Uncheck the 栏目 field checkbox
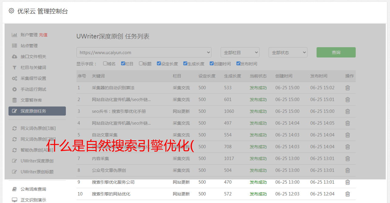 123,64
